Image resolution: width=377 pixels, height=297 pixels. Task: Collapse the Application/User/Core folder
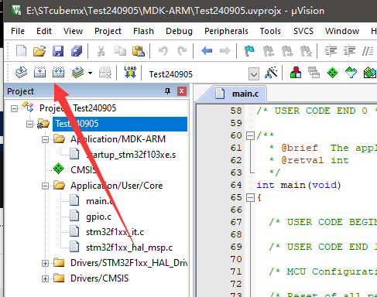click(x=45, y=186)
